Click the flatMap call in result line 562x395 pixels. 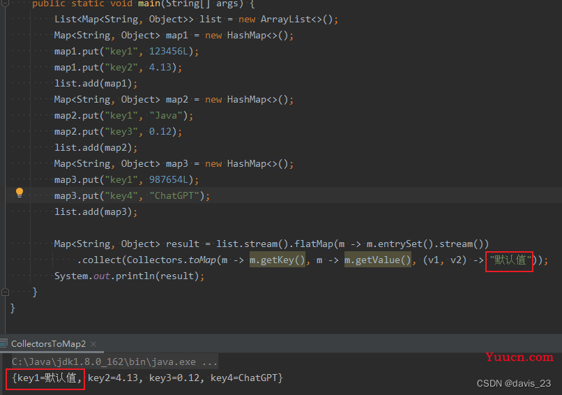tap(314, 244)
